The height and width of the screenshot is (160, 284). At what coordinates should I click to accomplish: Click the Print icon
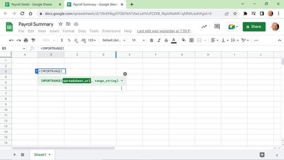26,40
